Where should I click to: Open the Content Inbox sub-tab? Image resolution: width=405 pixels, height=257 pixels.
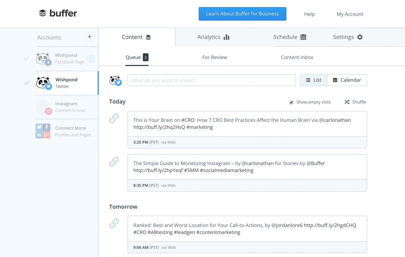pyautogui.click(x=297, y=57)
